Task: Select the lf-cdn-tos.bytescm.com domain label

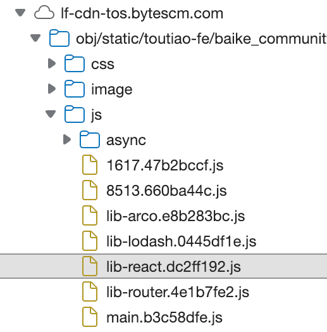Action: click(x=142, y=13)
